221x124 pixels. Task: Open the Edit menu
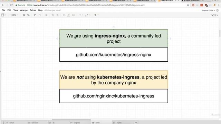(x=9, y=10)
